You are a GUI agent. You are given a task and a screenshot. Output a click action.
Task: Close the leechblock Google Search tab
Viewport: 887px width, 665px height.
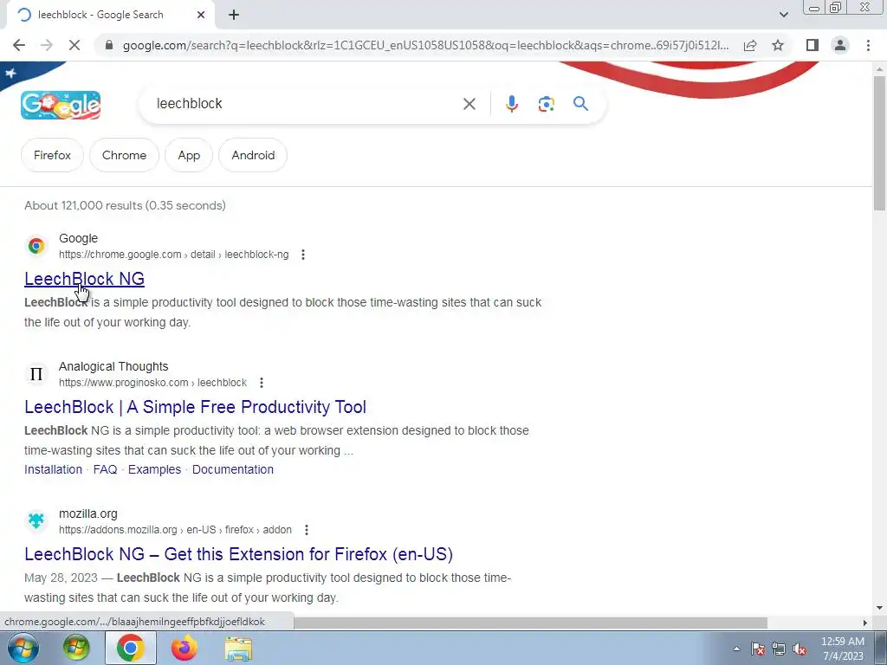coord(201,15)
